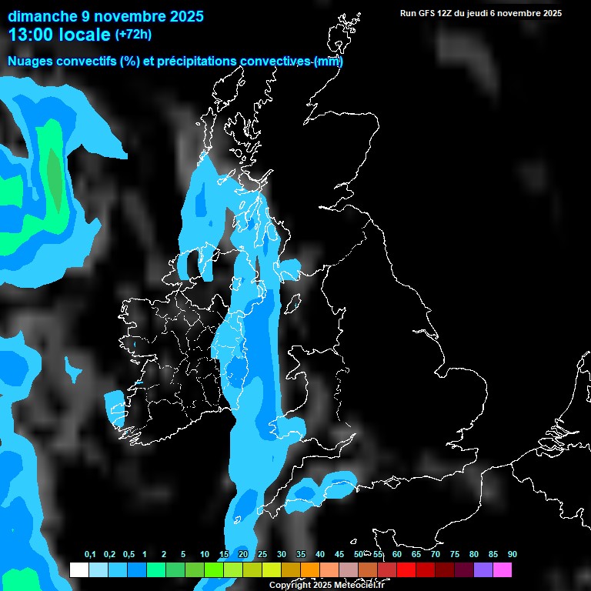Select the bright green 15 legend swatch

click(214, 570)
